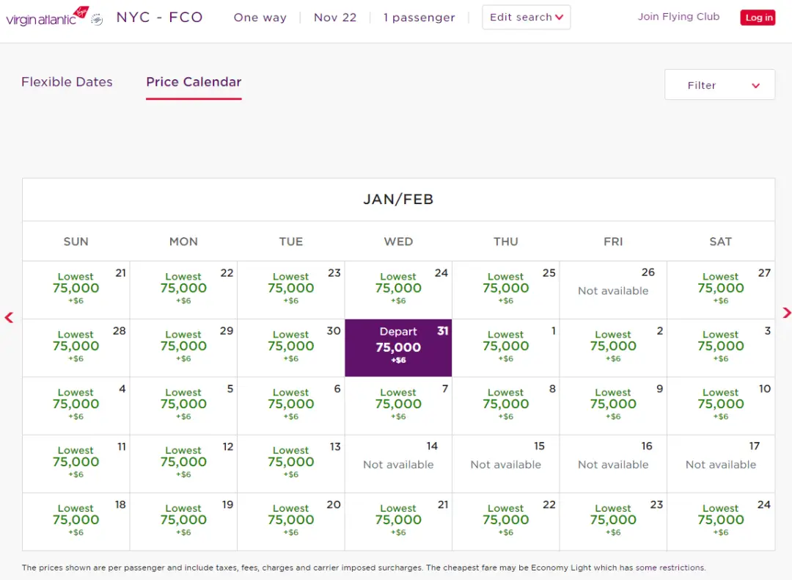Choose January 21 lowest fare cell
This screenshot has width=792, height=580.
(x=76, y=289)
